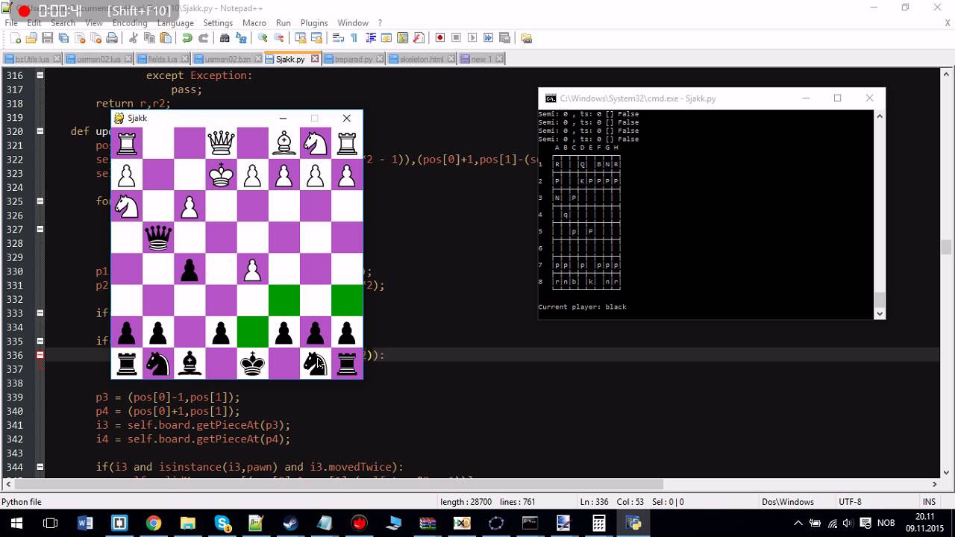Collapse the fold at line 316
Screen dimensions: 955x537
[x=40, y=75]
